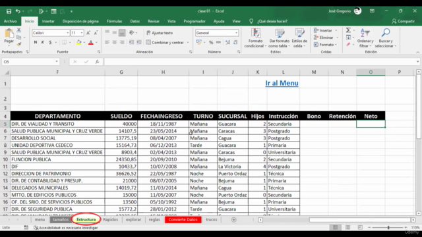Open Estilos de celda gallery
This screenshot has height=237, width=422.
tap(299, 38)
